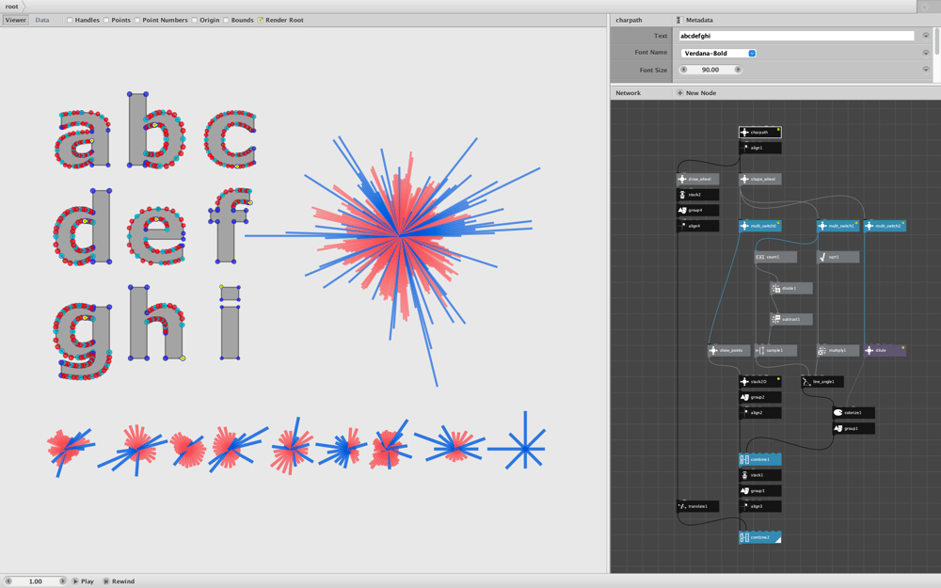
Task: Select the combine2 node
Action: pyautogui.click(x=759, y=537)
